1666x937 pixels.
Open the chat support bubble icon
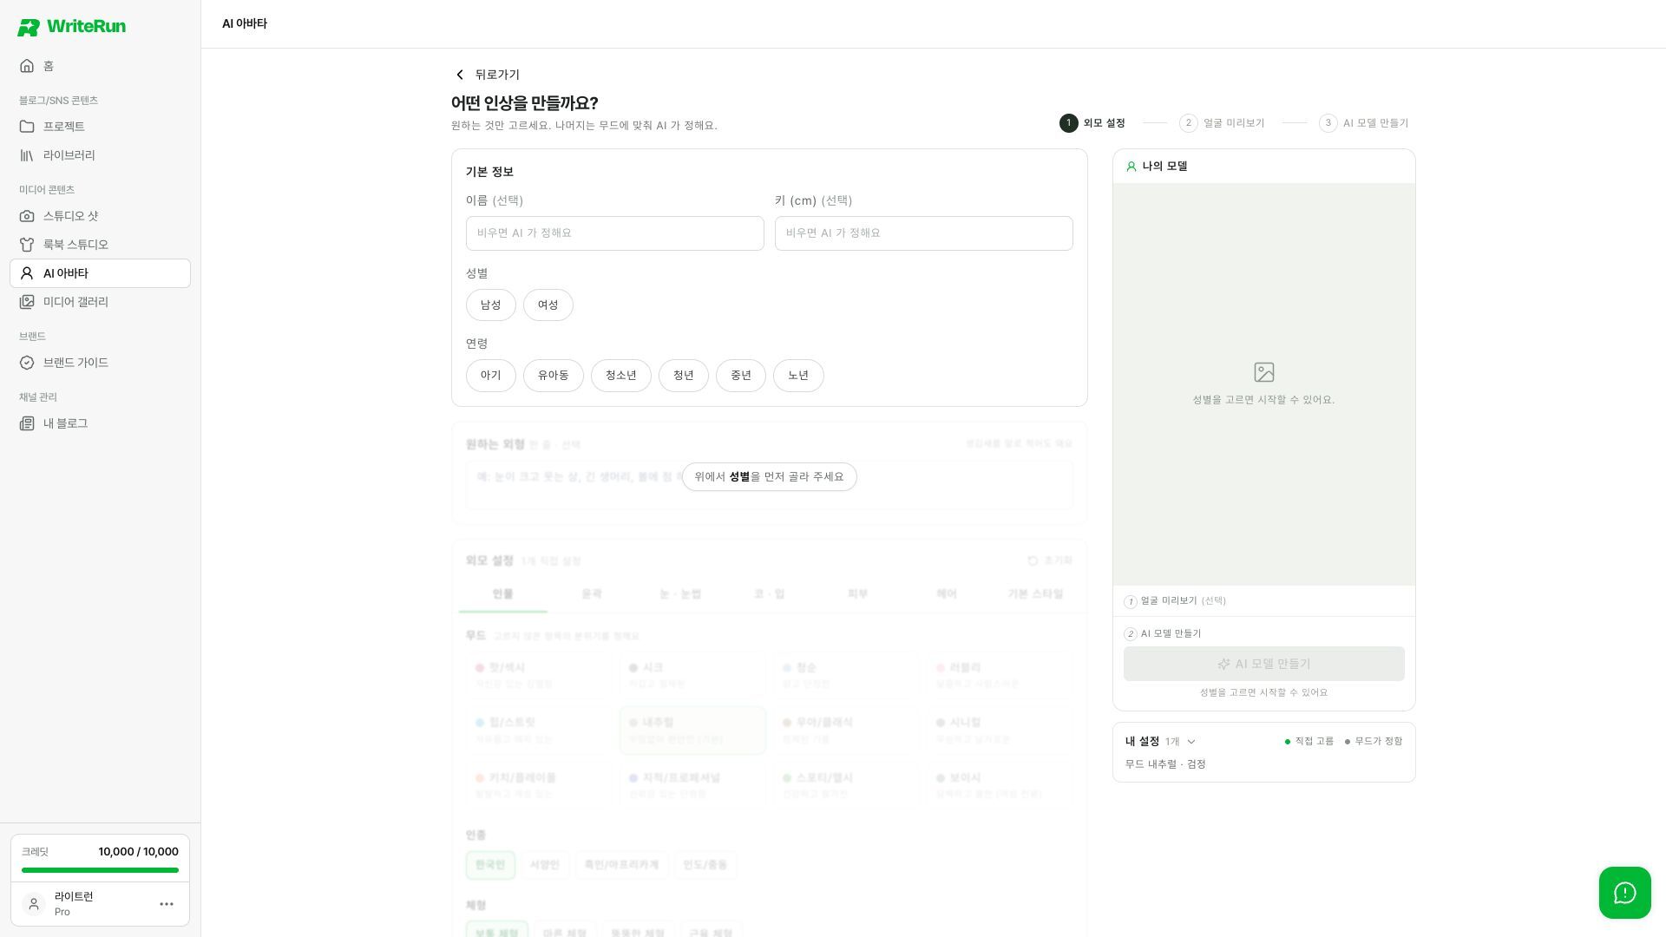click(x=1624, y=893)
